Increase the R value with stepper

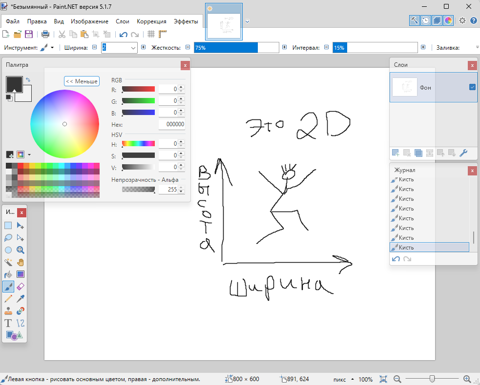(181, 87)
